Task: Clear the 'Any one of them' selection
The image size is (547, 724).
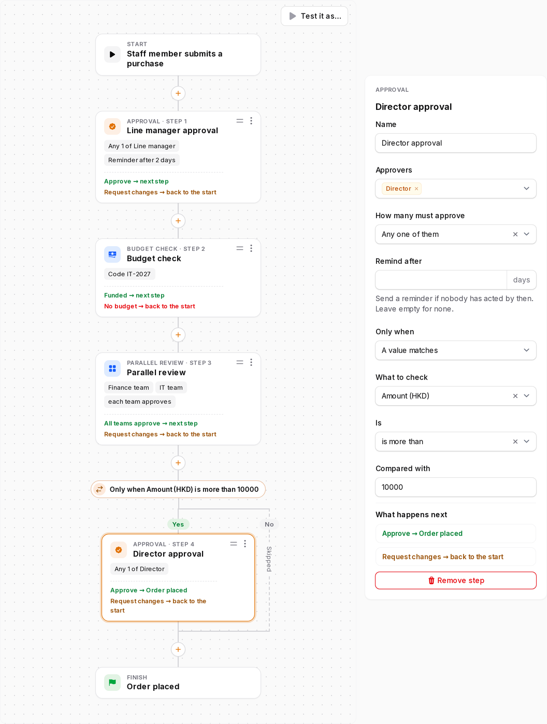Action: 515,234
